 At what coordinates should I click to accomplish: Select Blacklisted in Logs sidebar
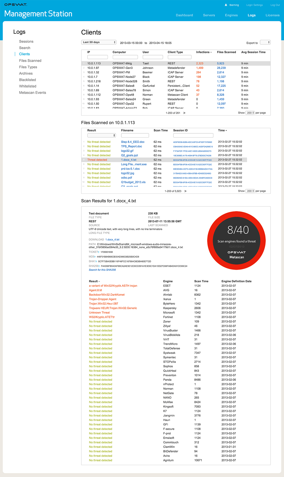point(28,80)
